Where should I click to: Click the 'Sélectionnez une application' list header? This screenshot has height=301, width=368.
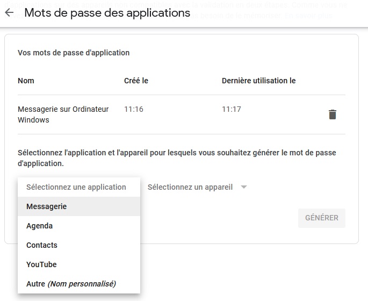point(76,187)
